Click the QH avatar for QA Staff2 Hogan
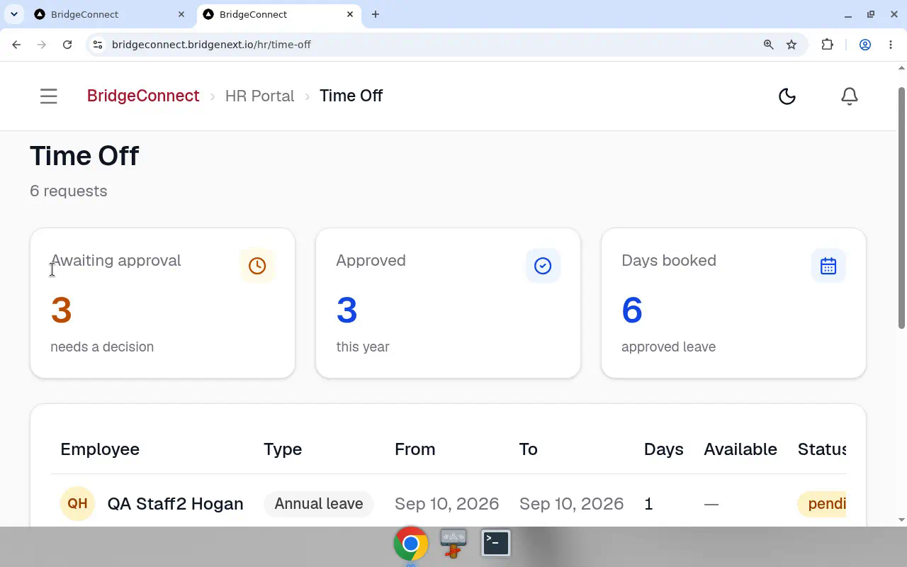This screenshot has height=567, width=907. pyautogui.click(x=77, y=503)
